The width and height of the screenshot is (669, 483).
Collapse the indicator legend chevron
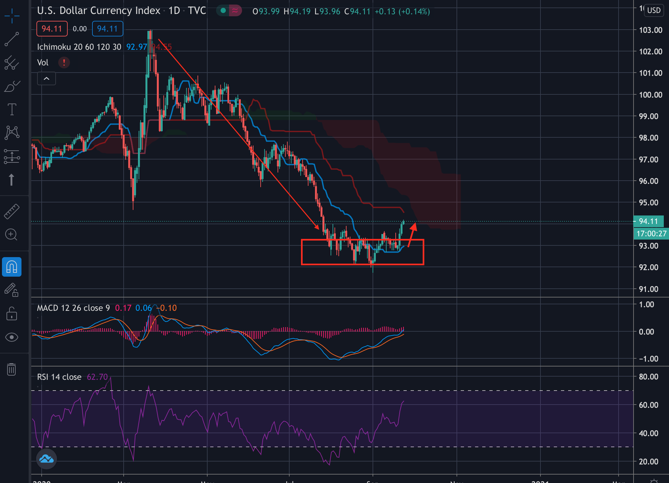pyautogui.click(x=47, y=78)
